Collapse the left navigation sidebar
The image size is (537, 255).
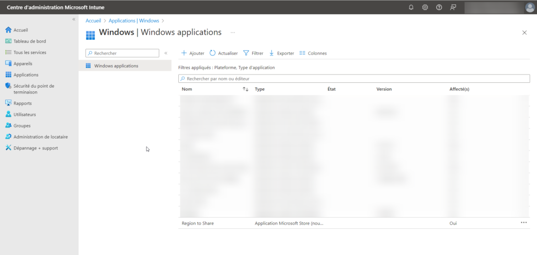tap(74, 19)
